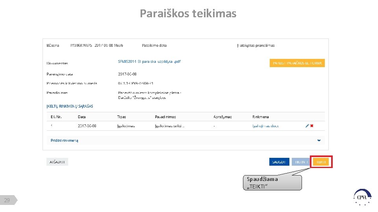Edit the Įgaliojimas file with pencil icon
The height and width of the screenshot is (212, 378).
(x=307, y=126)
